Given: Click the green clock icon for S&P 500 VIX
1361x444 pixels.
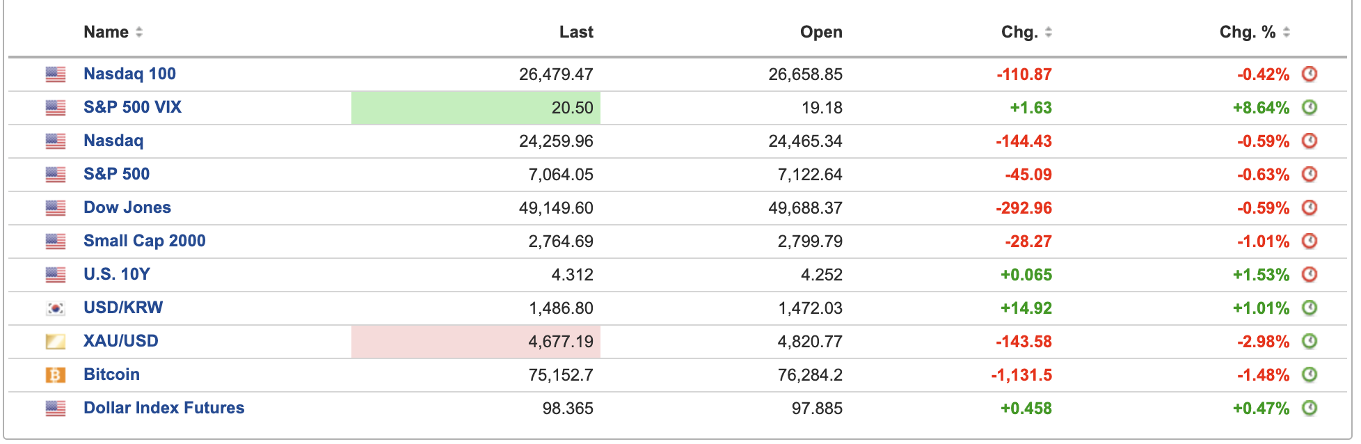Looking at the screenshot, I should point(1309,107).
